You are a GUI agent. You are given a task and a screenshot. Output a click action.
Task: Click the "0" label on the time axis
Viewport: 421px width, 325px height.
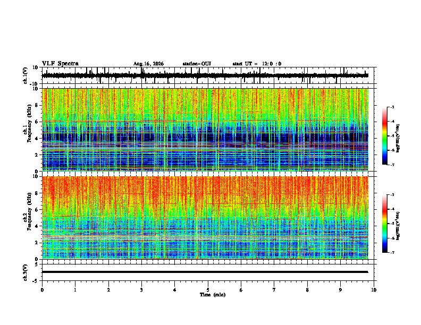[42, 290]
